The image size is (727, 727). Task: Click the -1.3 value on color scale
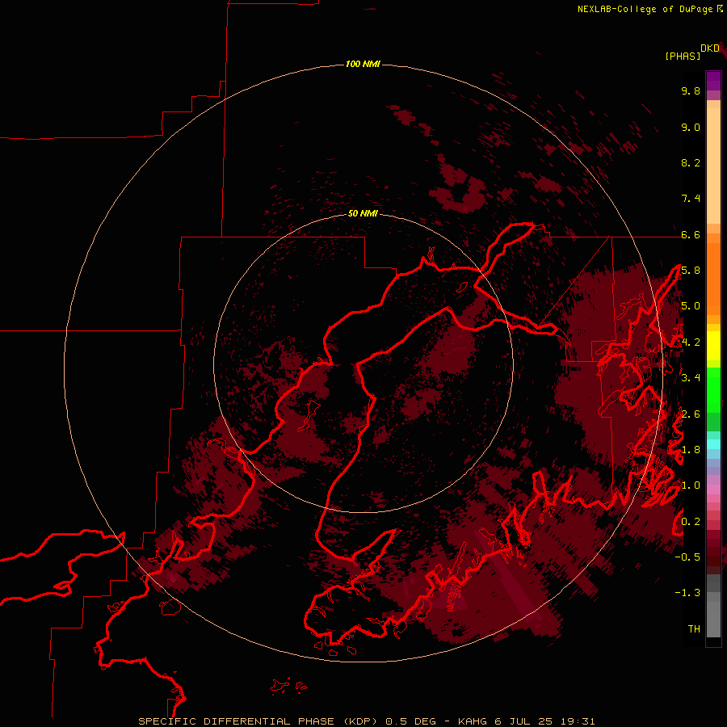(687, 593)
